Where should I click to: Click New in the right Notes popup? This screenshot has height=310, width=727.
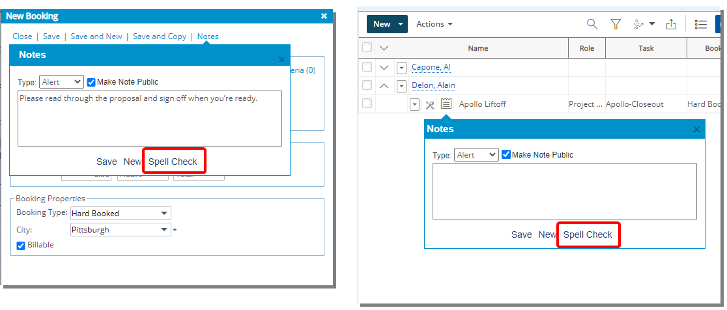[x=547, y=234]
